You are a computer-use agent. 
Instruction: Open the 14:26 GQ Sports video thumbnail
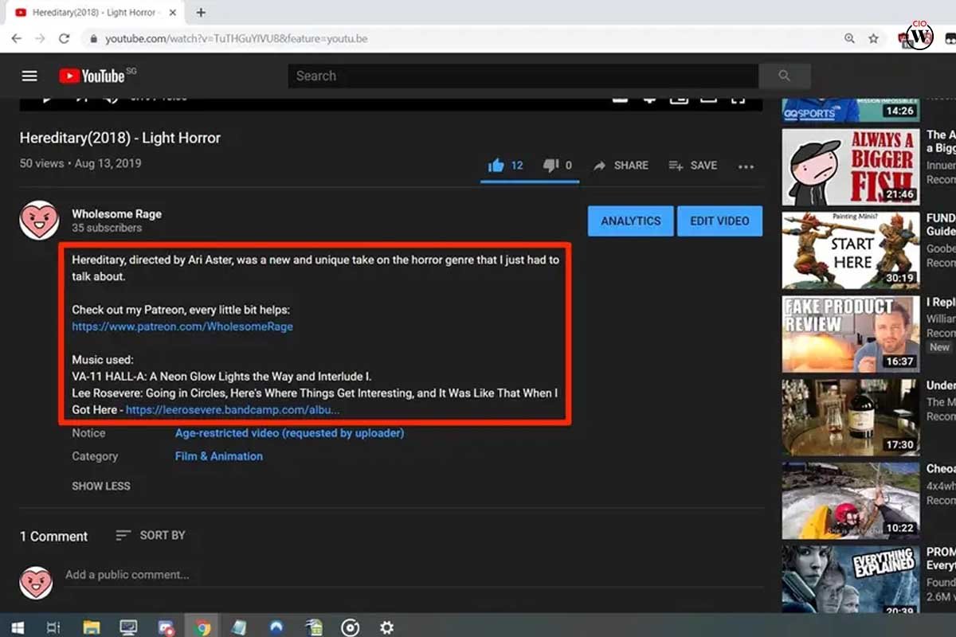tap(851, 109)
